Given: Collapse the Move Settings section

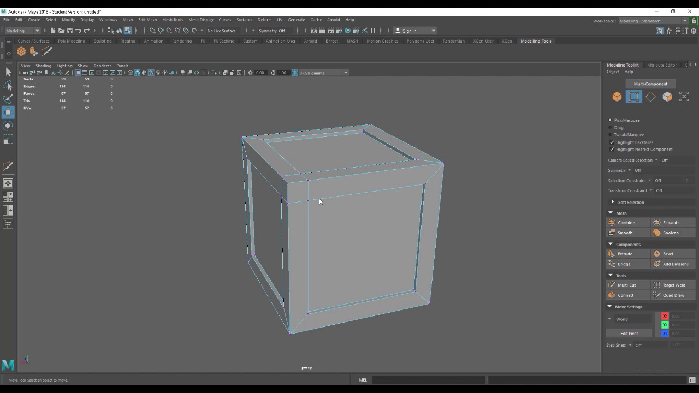Looking at the screenshot, I should tap(610, 307).
